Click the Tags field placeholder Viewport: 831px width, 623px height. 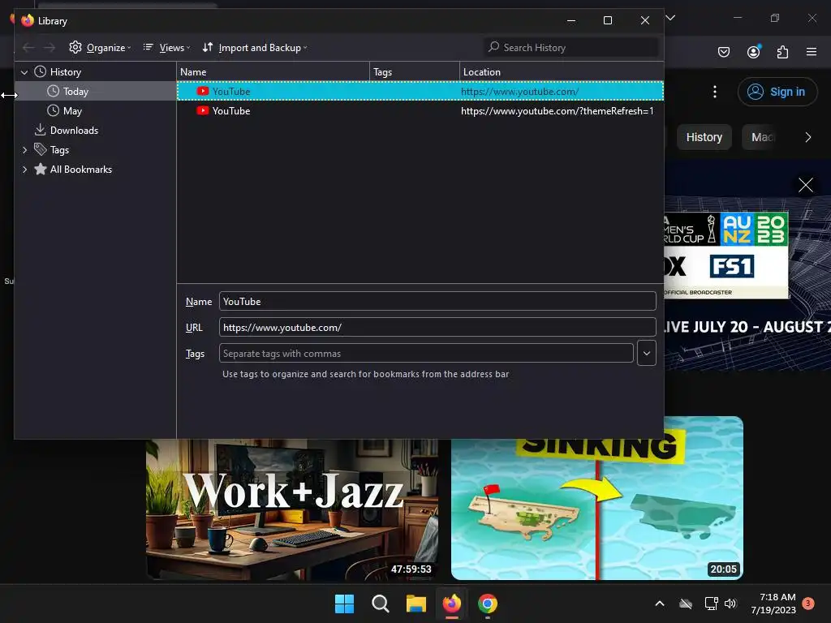(x=426, y=354)
